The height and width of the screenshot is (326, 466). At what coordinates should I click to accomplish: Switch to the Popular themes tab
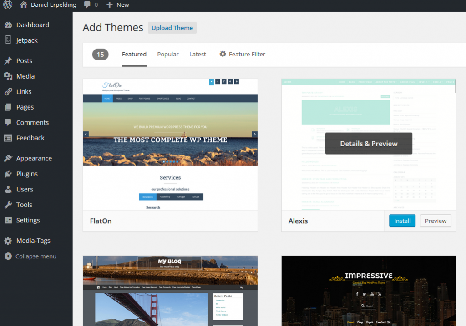[x=168, y=55]
